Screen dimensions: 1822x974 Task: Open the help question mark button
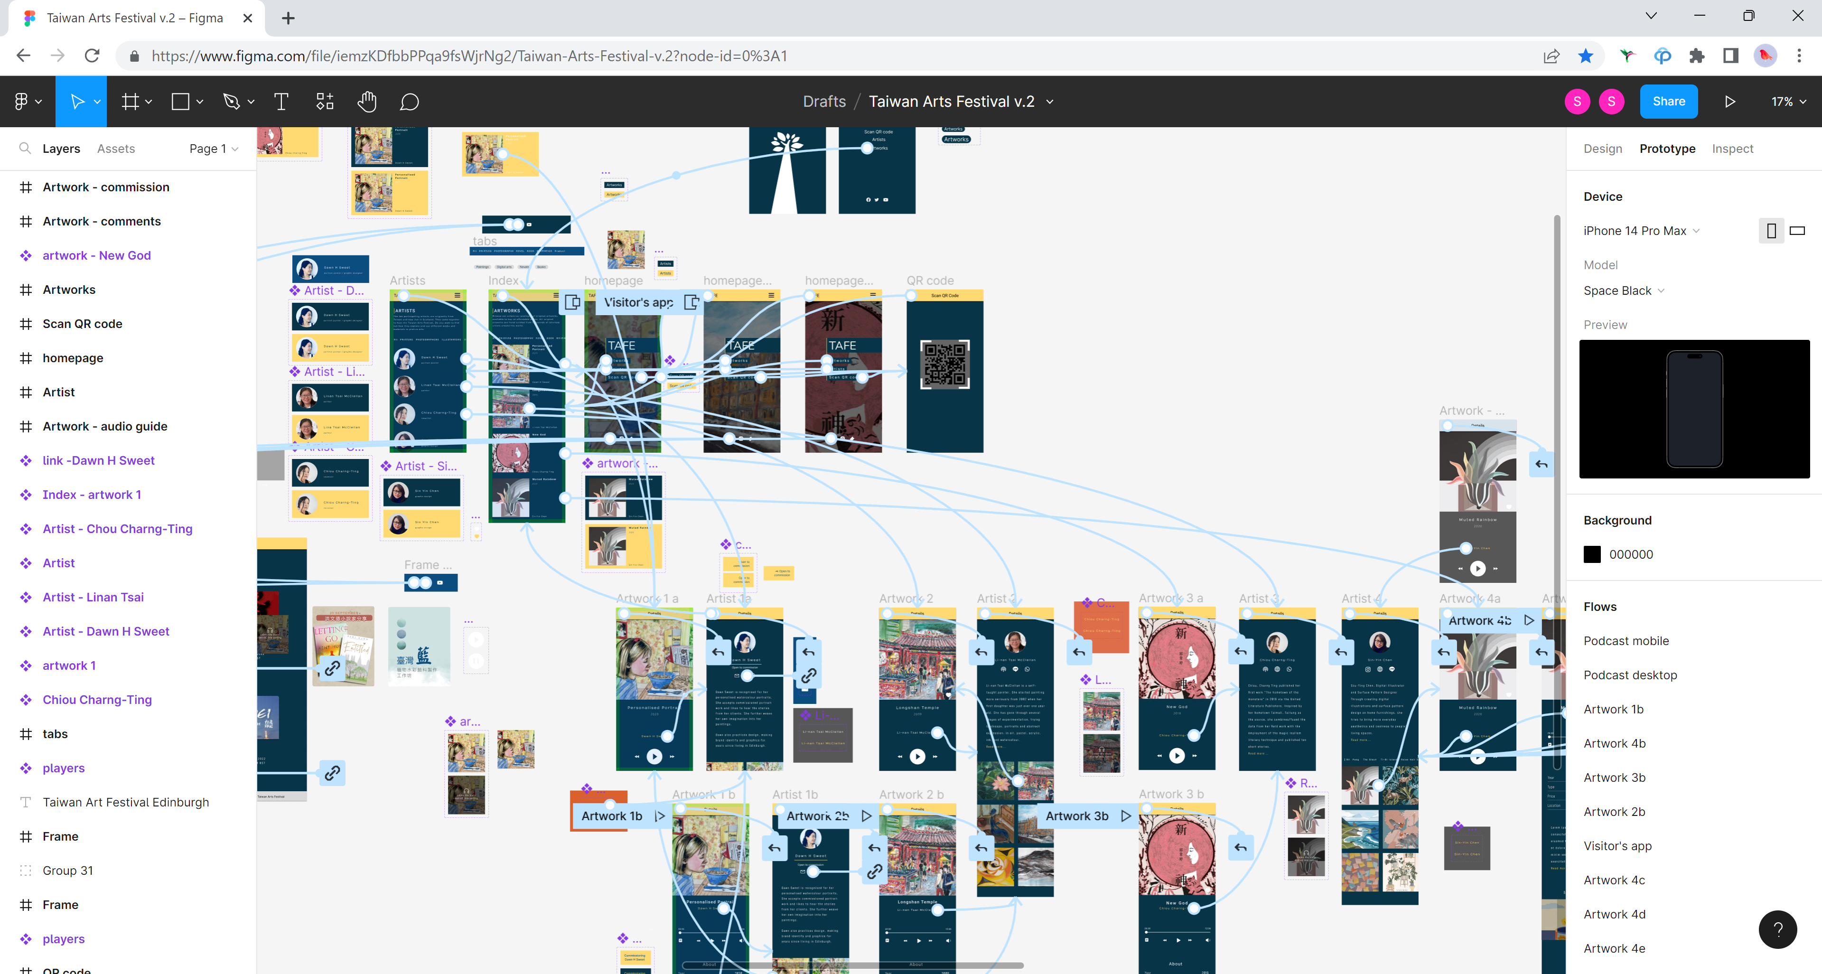click(1777, 929)
